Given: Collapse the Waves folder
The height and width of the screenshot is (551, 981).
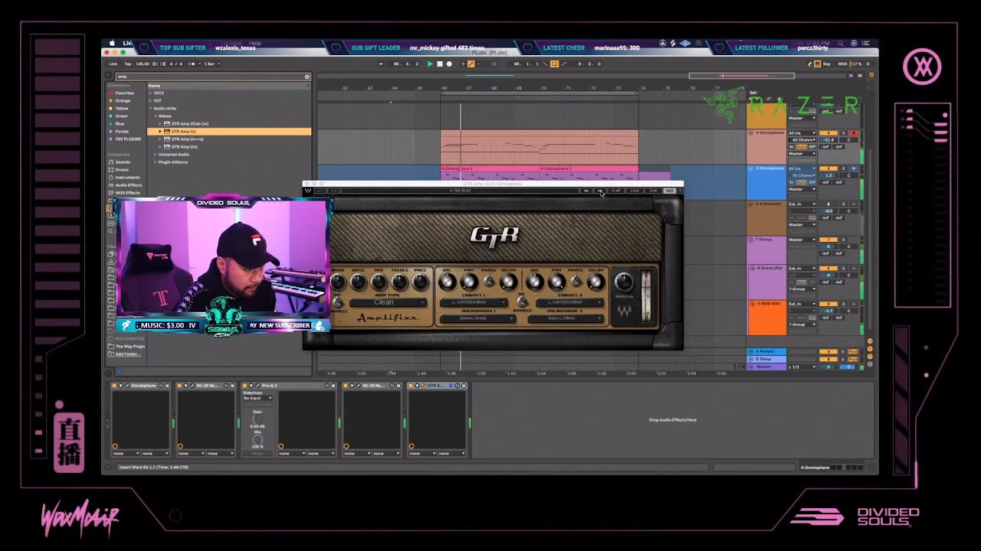Looking at the screenshot, I should (x=155, y=116).
